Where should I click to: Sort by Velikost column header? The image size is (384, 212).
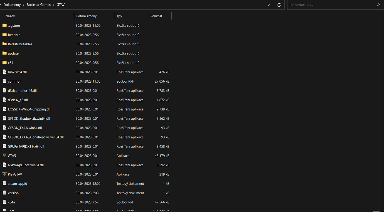156,16
